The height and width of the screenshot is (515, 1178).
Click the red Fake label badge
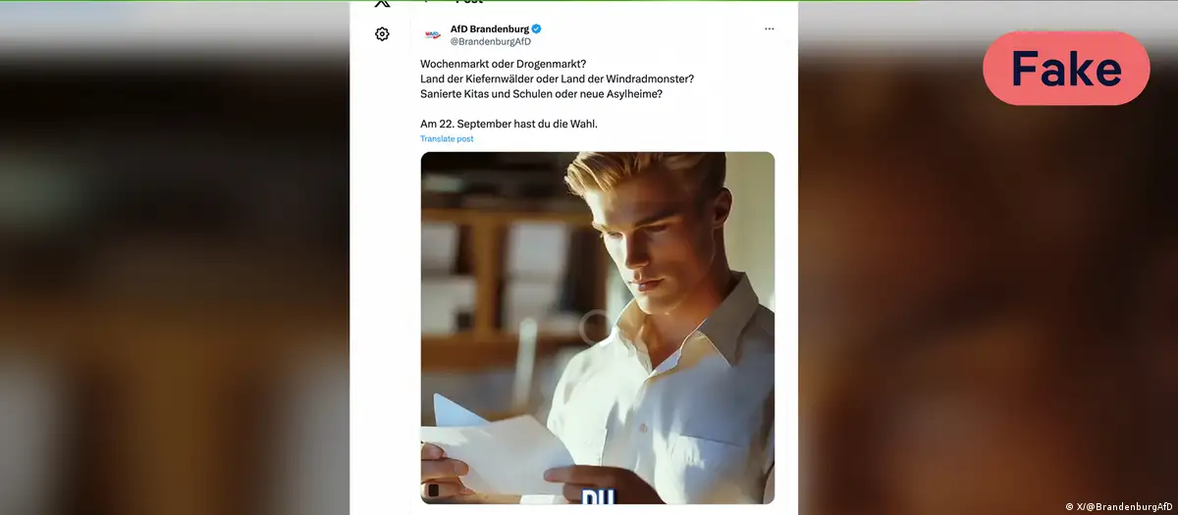click(1066, 69)
